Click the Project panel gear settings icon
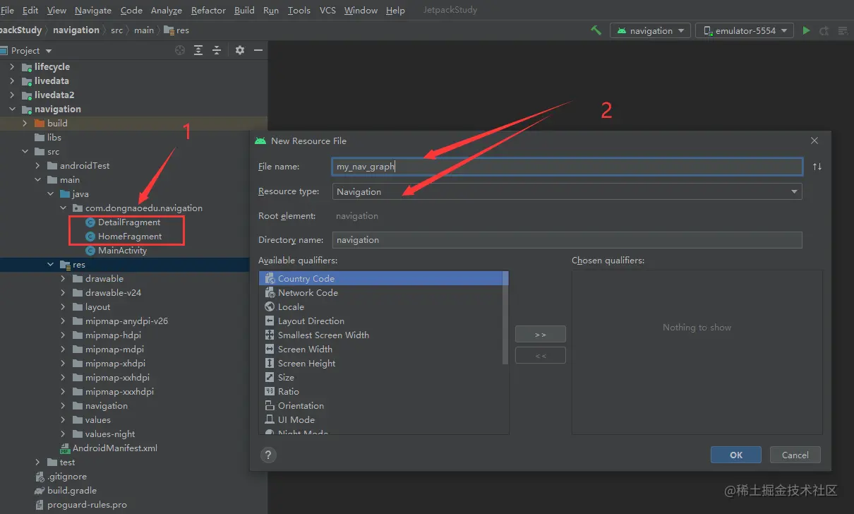The height and width of the screenshot is (514, 854). click(x=240, y=50)
